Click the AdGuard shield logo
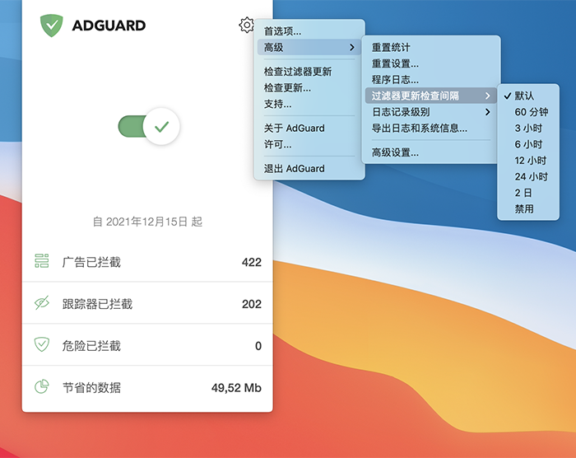 click(51, 26)
